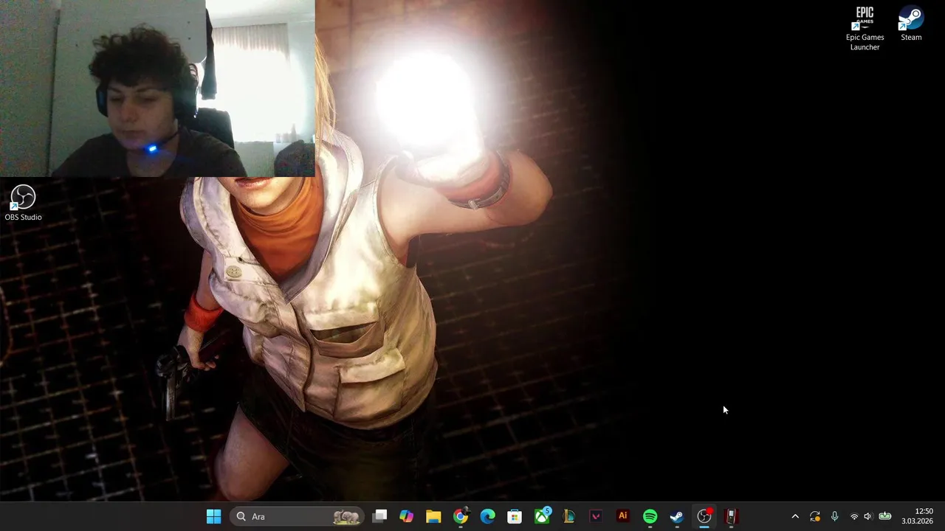Open the Xbox app in the taskbar

[542, 516]
